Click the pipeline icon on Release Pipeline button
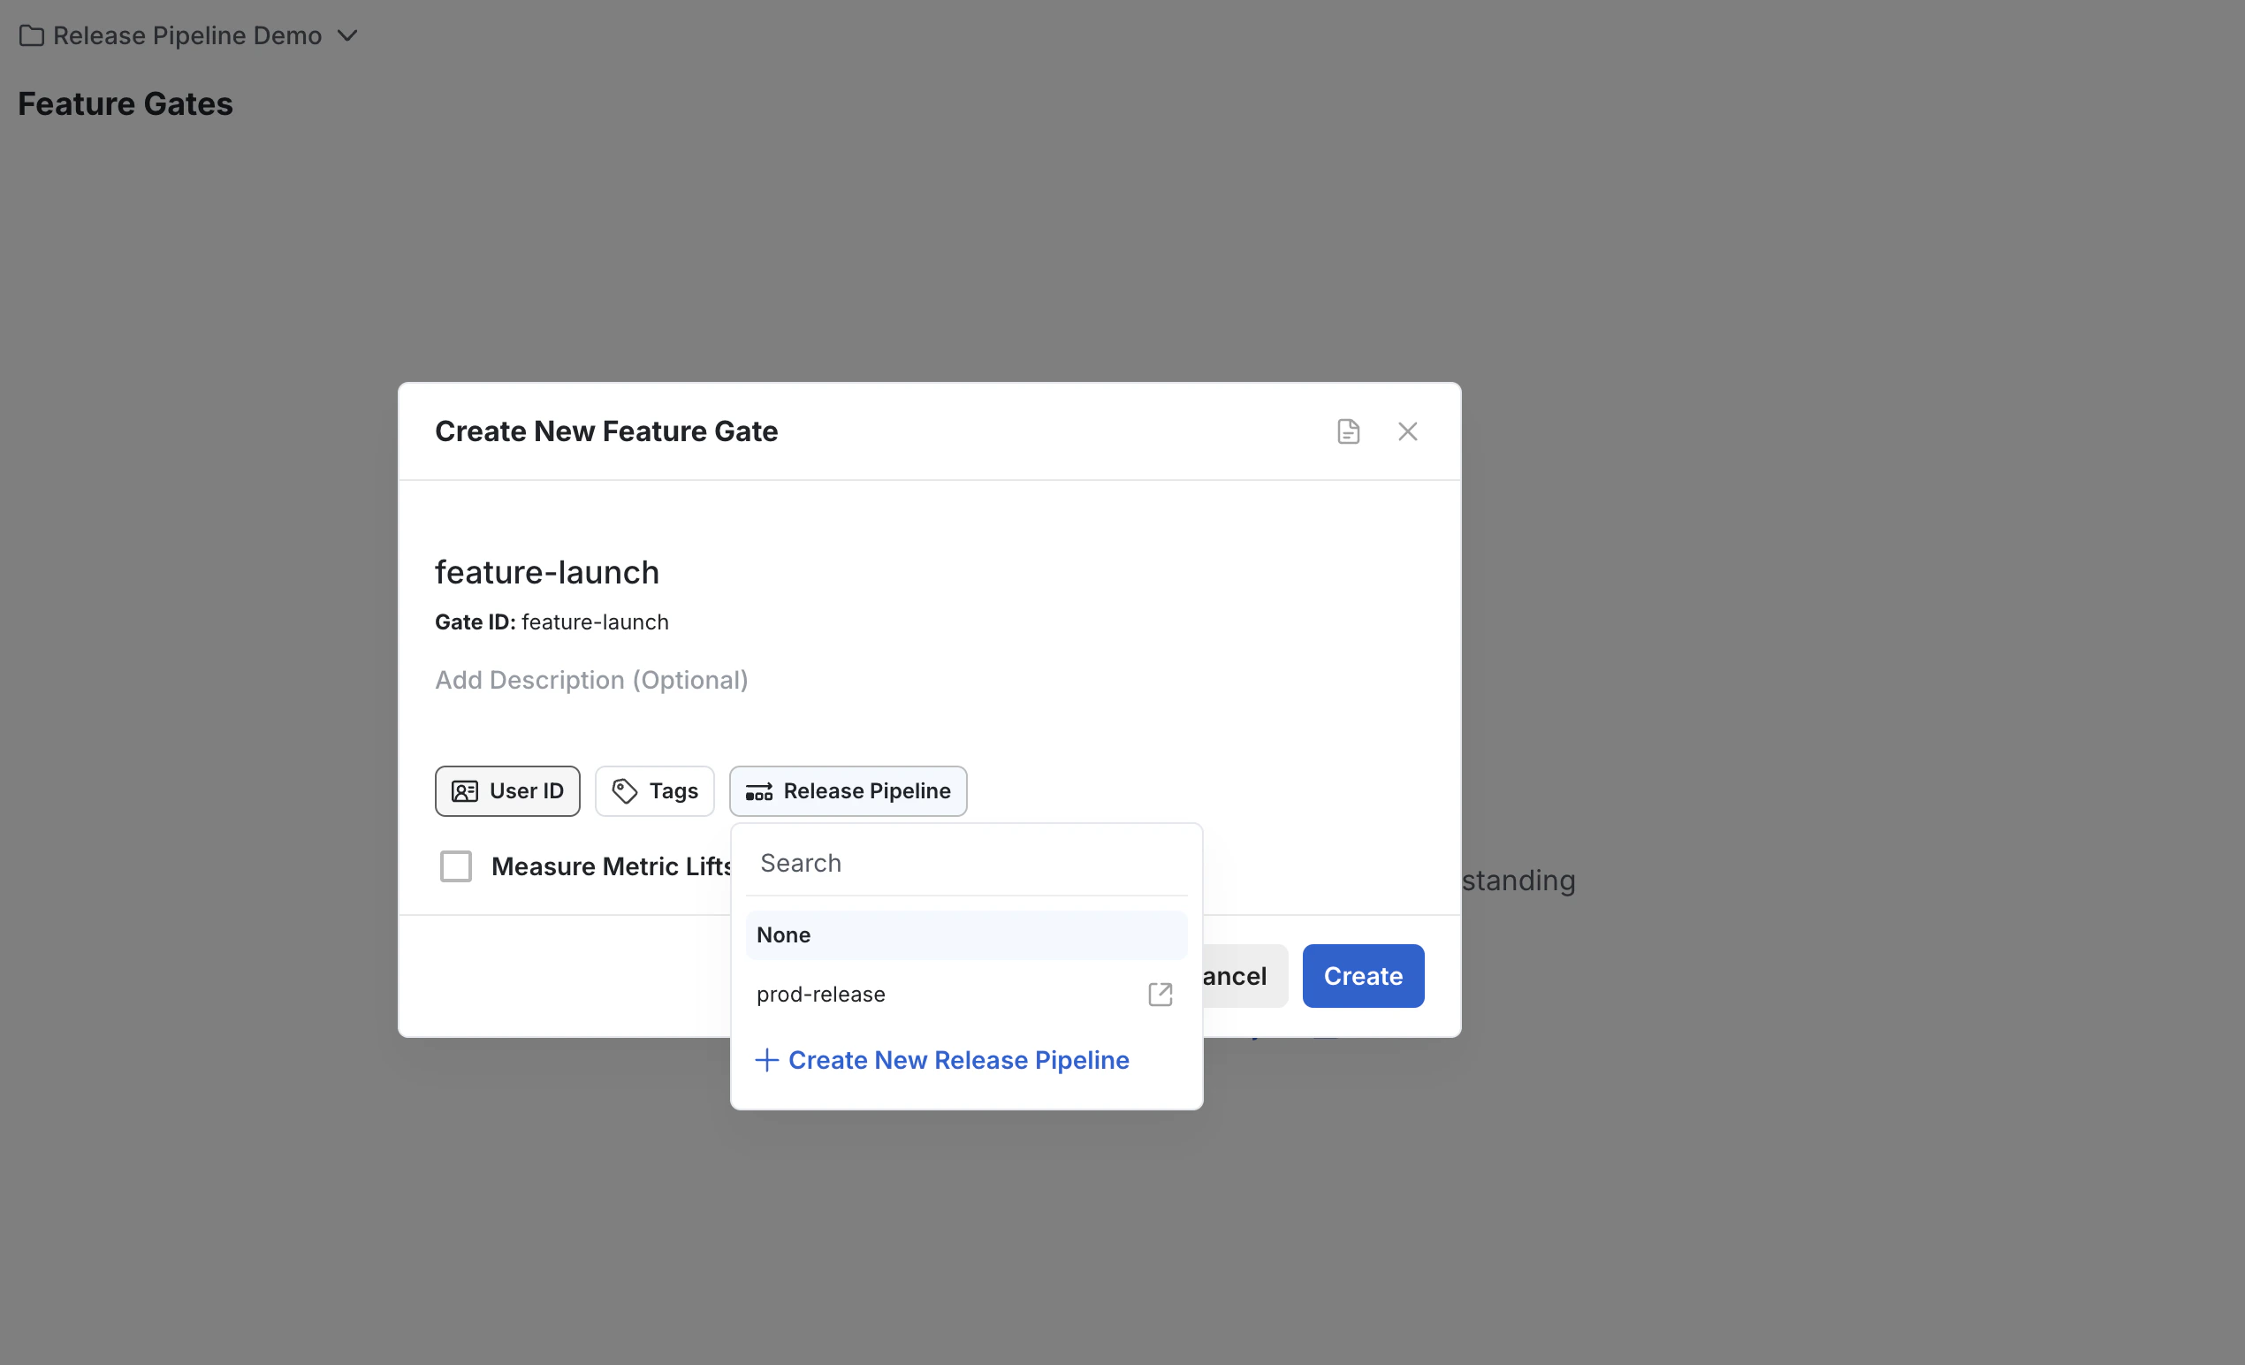Image resolution: width=2245 pixels, height=1365 pixels. click(759, 791)
